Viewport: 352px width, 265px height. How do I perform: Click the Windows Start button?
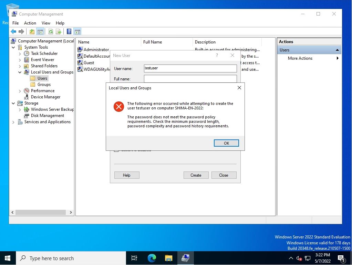click(8, 258)
